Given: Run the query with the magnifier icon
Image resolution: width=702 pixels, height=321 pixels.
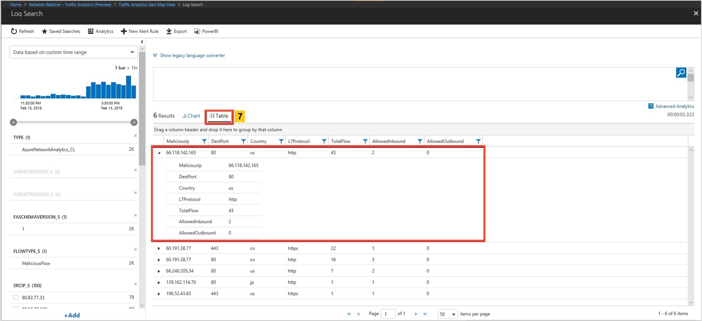Looking at the screenshot, I should click(681, 72).
